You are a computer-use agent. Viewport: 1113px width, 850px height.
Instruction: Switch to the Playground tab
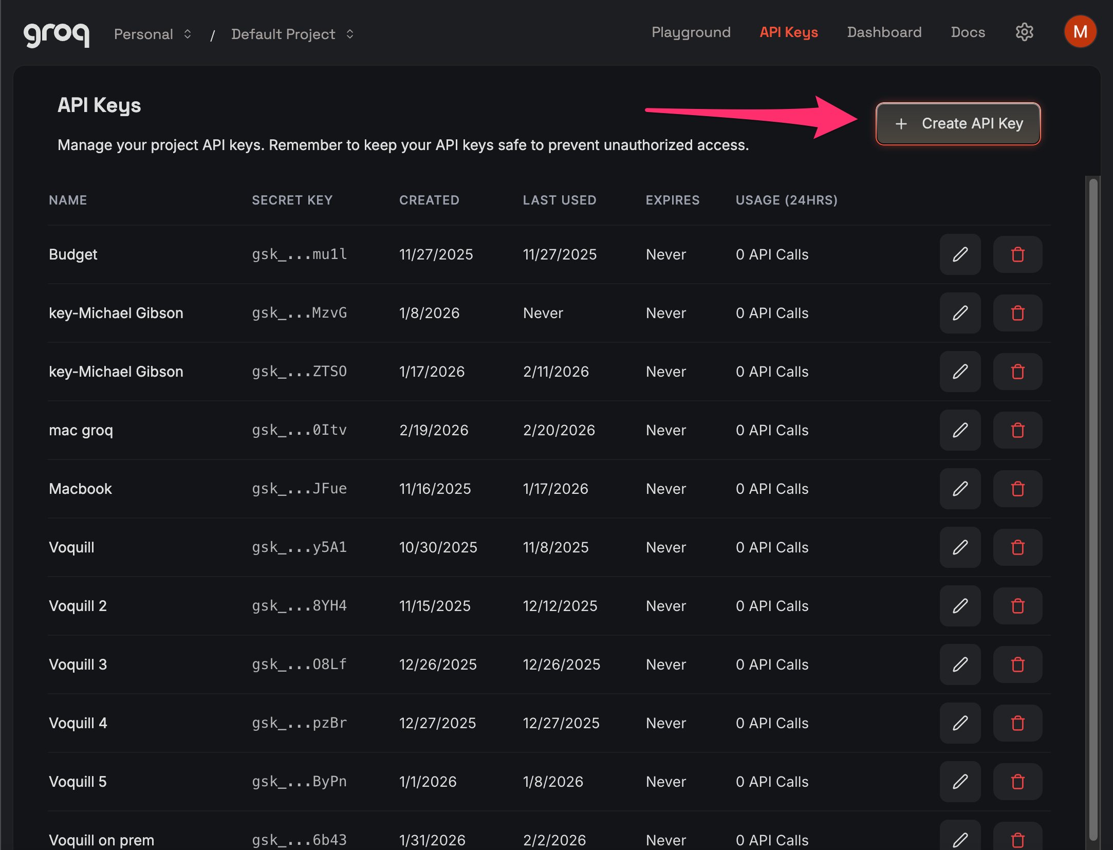point(691,32)
